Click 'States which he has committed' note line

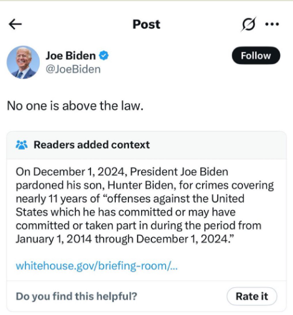[x=94, y=212]
